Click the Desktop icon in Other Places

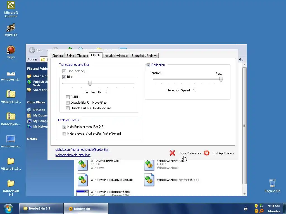[x=29, y=110]
